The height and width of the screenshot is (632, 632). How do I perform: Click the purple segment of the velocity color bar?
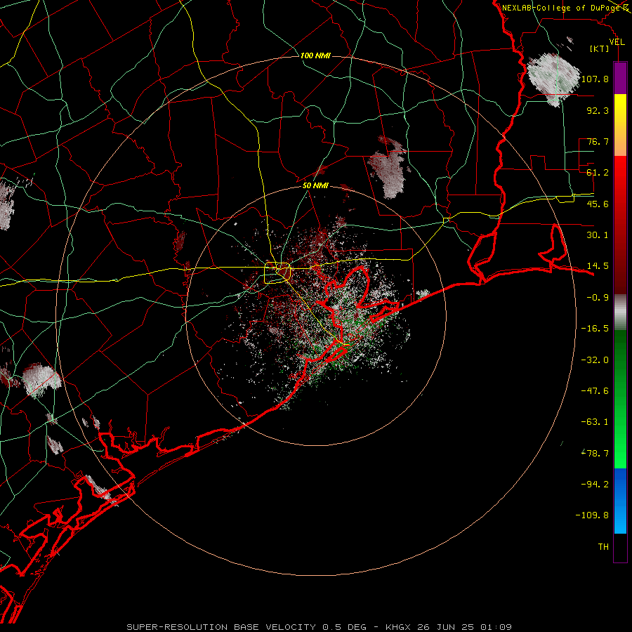click(x=620, y=79)
